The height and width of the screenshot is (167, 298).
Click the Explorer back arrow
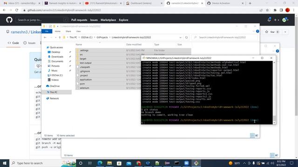point(45,38)
